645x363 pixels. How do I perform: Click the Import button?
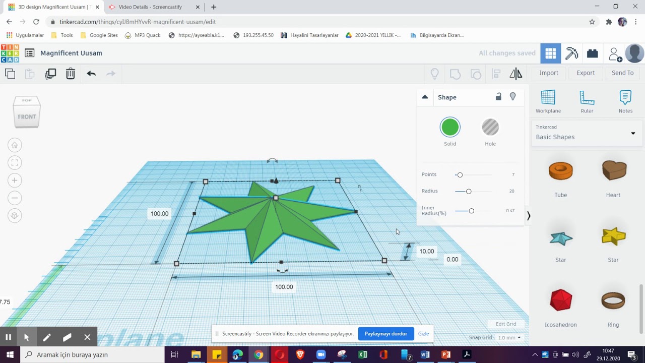(549, 73)
